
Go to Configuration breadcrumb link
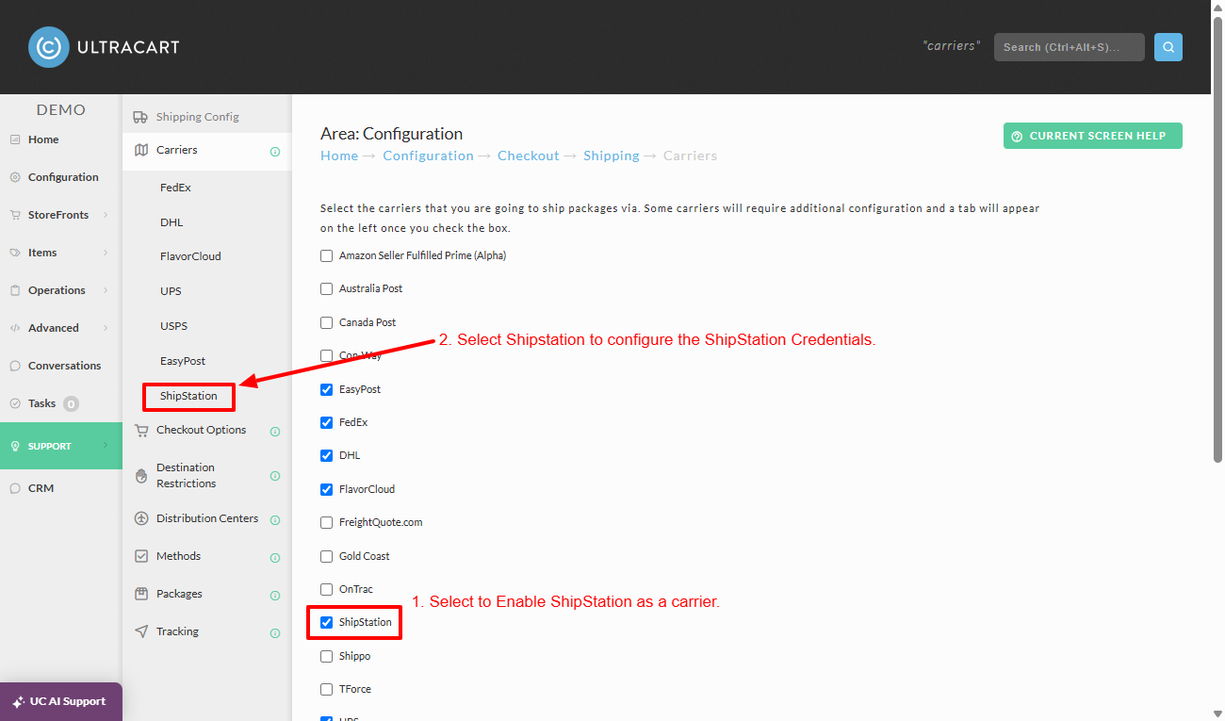pyautogui.click(x=428, y=156)
